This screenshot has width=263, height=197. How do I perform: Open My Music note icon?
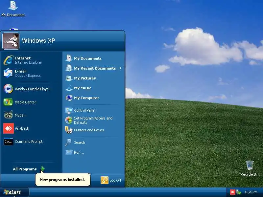click(69, 88)
